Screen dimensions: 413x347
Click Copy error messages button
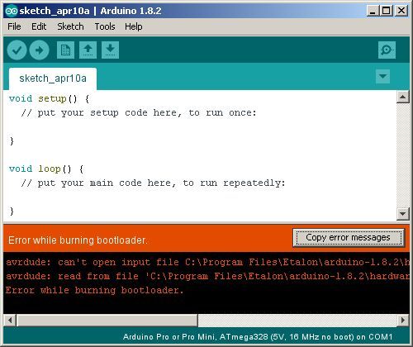[349, 238]
